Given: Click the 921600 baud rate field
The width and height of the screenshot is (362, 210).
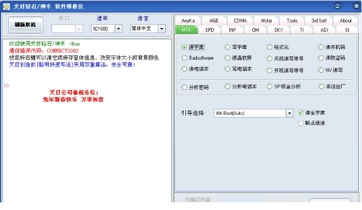Looking at the screenshot, I should coord(103,29).
